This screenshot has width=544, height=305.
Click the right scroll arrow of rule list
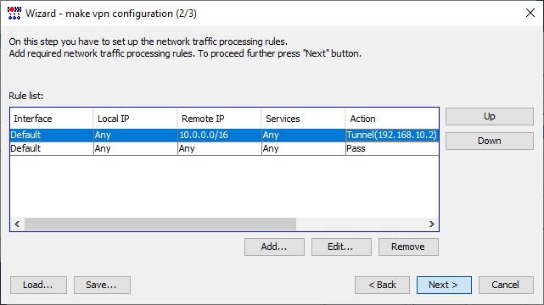tap(432, 224)
